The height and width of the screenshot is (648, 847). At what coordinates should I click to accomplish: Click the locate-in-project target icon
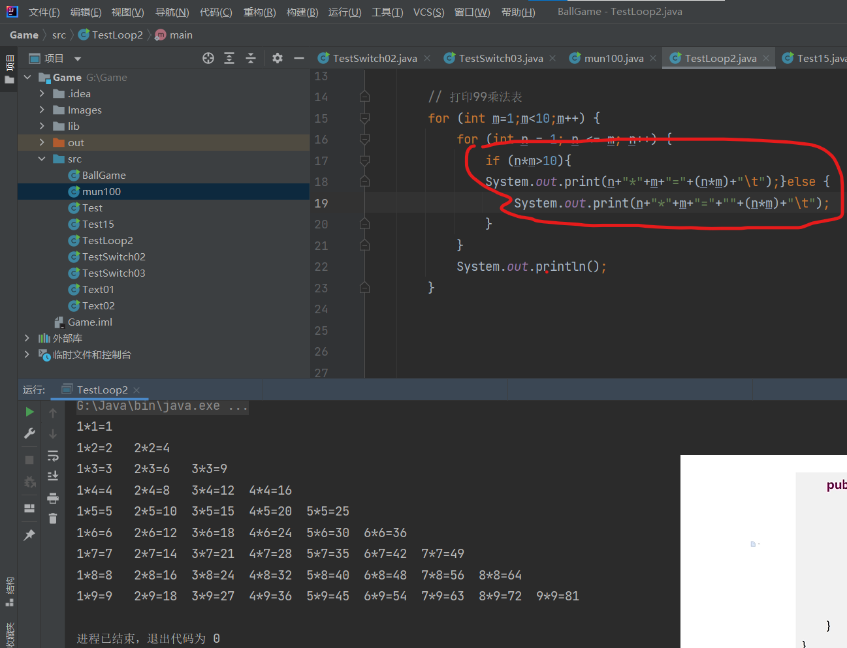coord(208,58)
